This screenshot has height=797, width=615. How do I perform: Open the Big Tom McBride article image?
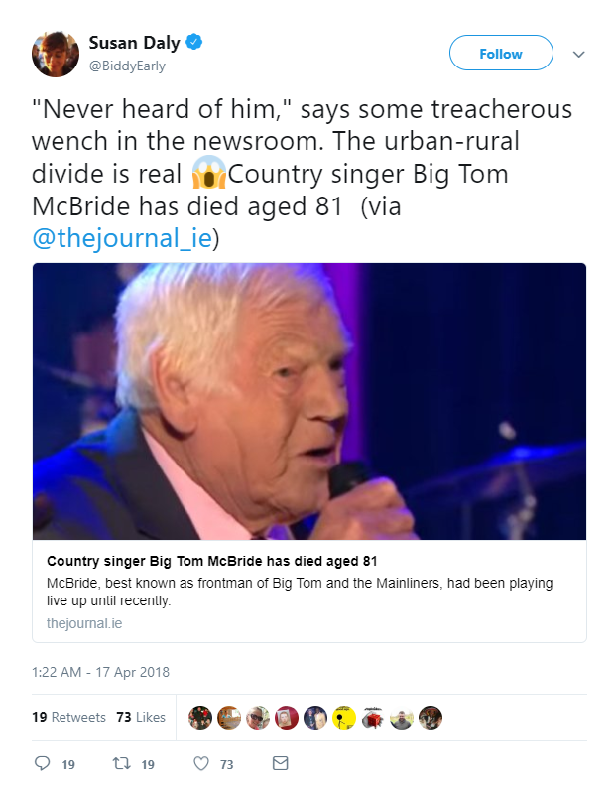pyautogui.click(x=308, y=401)
